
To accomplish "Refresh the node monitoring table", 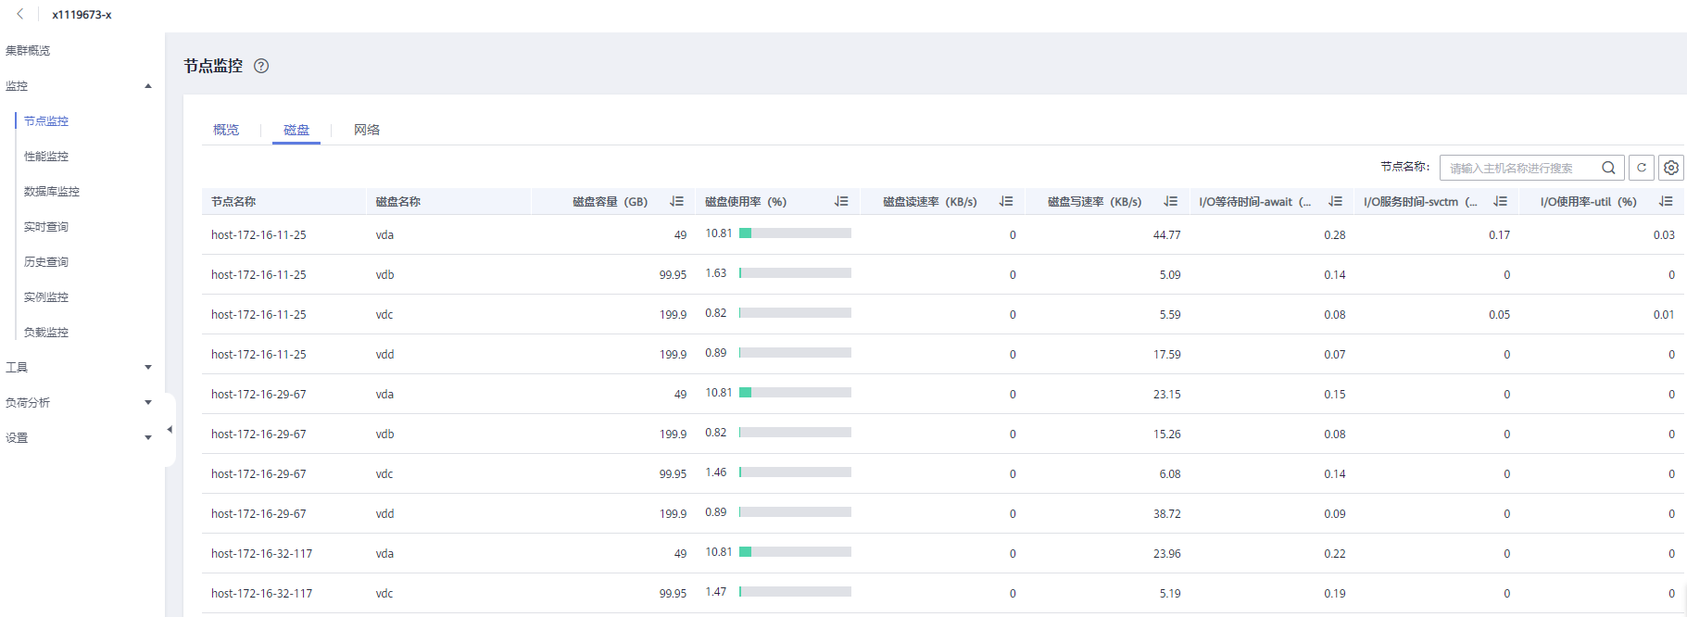I will (1642, 168).
